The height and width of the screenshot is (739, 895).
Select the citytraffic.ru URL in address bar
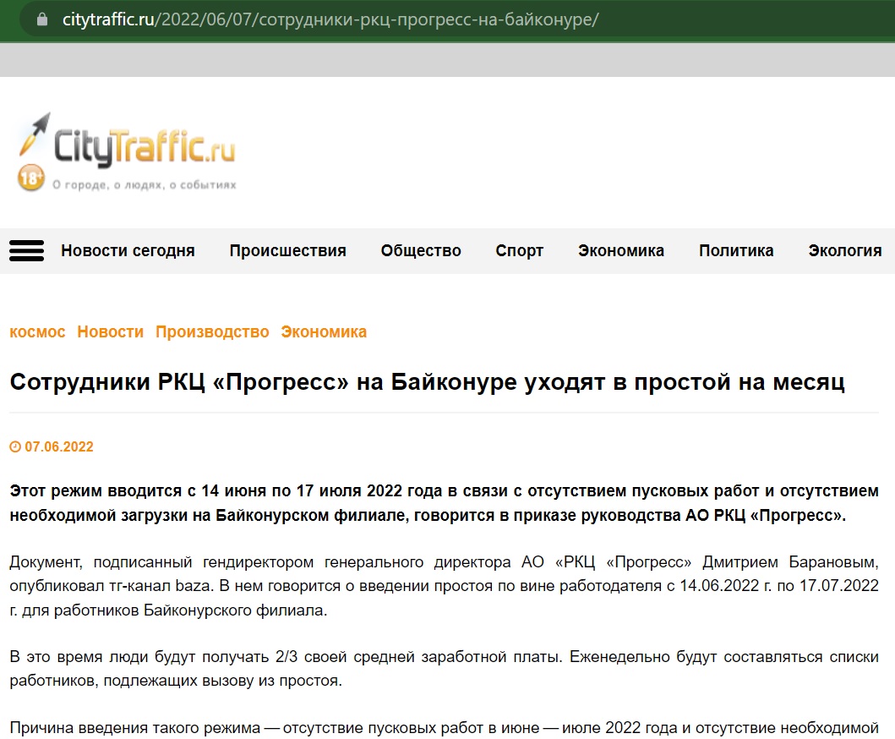pyautogui.click(x=330, y=19)
